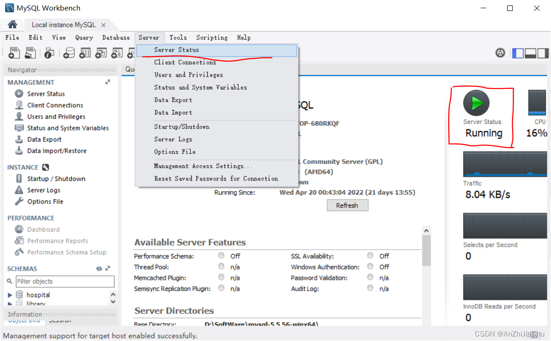The image size is (551, 341).
Task: Choose Data Import from the Server menu
Action: (x=217, y=113)
